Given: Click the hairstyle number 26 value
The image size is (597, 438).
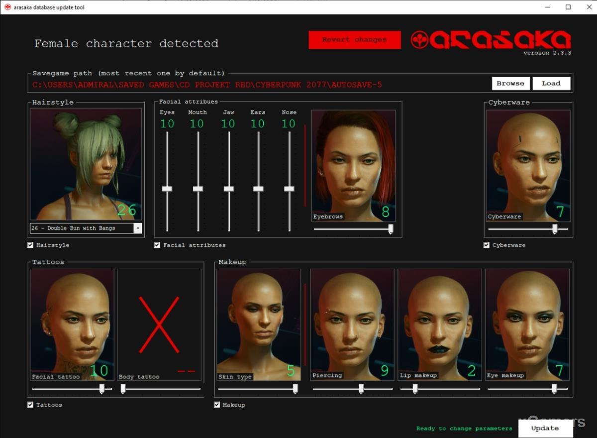Looking at the screenshot, I should point(127,210).
